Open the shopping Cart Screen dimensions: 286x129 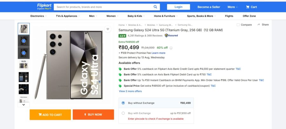tap(251, 7)
